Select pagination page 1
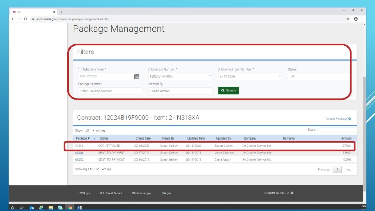 click(x=337, y=169)
